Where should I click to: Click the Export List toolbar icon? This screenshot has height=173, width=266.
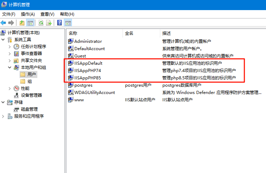click(49, 23)
